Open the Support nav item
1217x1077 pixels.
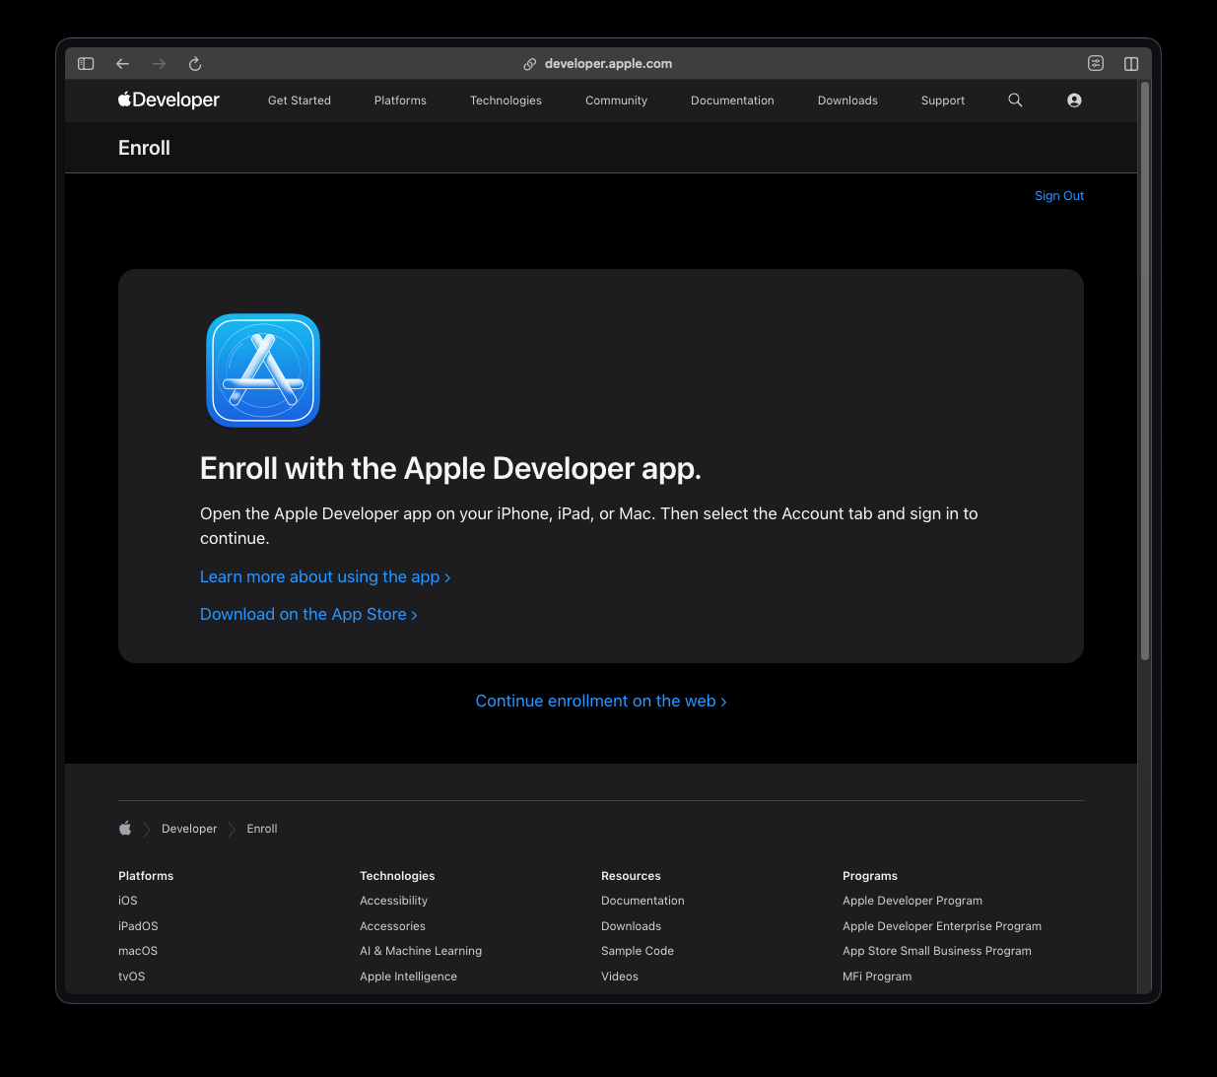pyautogui.click(x=943, y=101)
